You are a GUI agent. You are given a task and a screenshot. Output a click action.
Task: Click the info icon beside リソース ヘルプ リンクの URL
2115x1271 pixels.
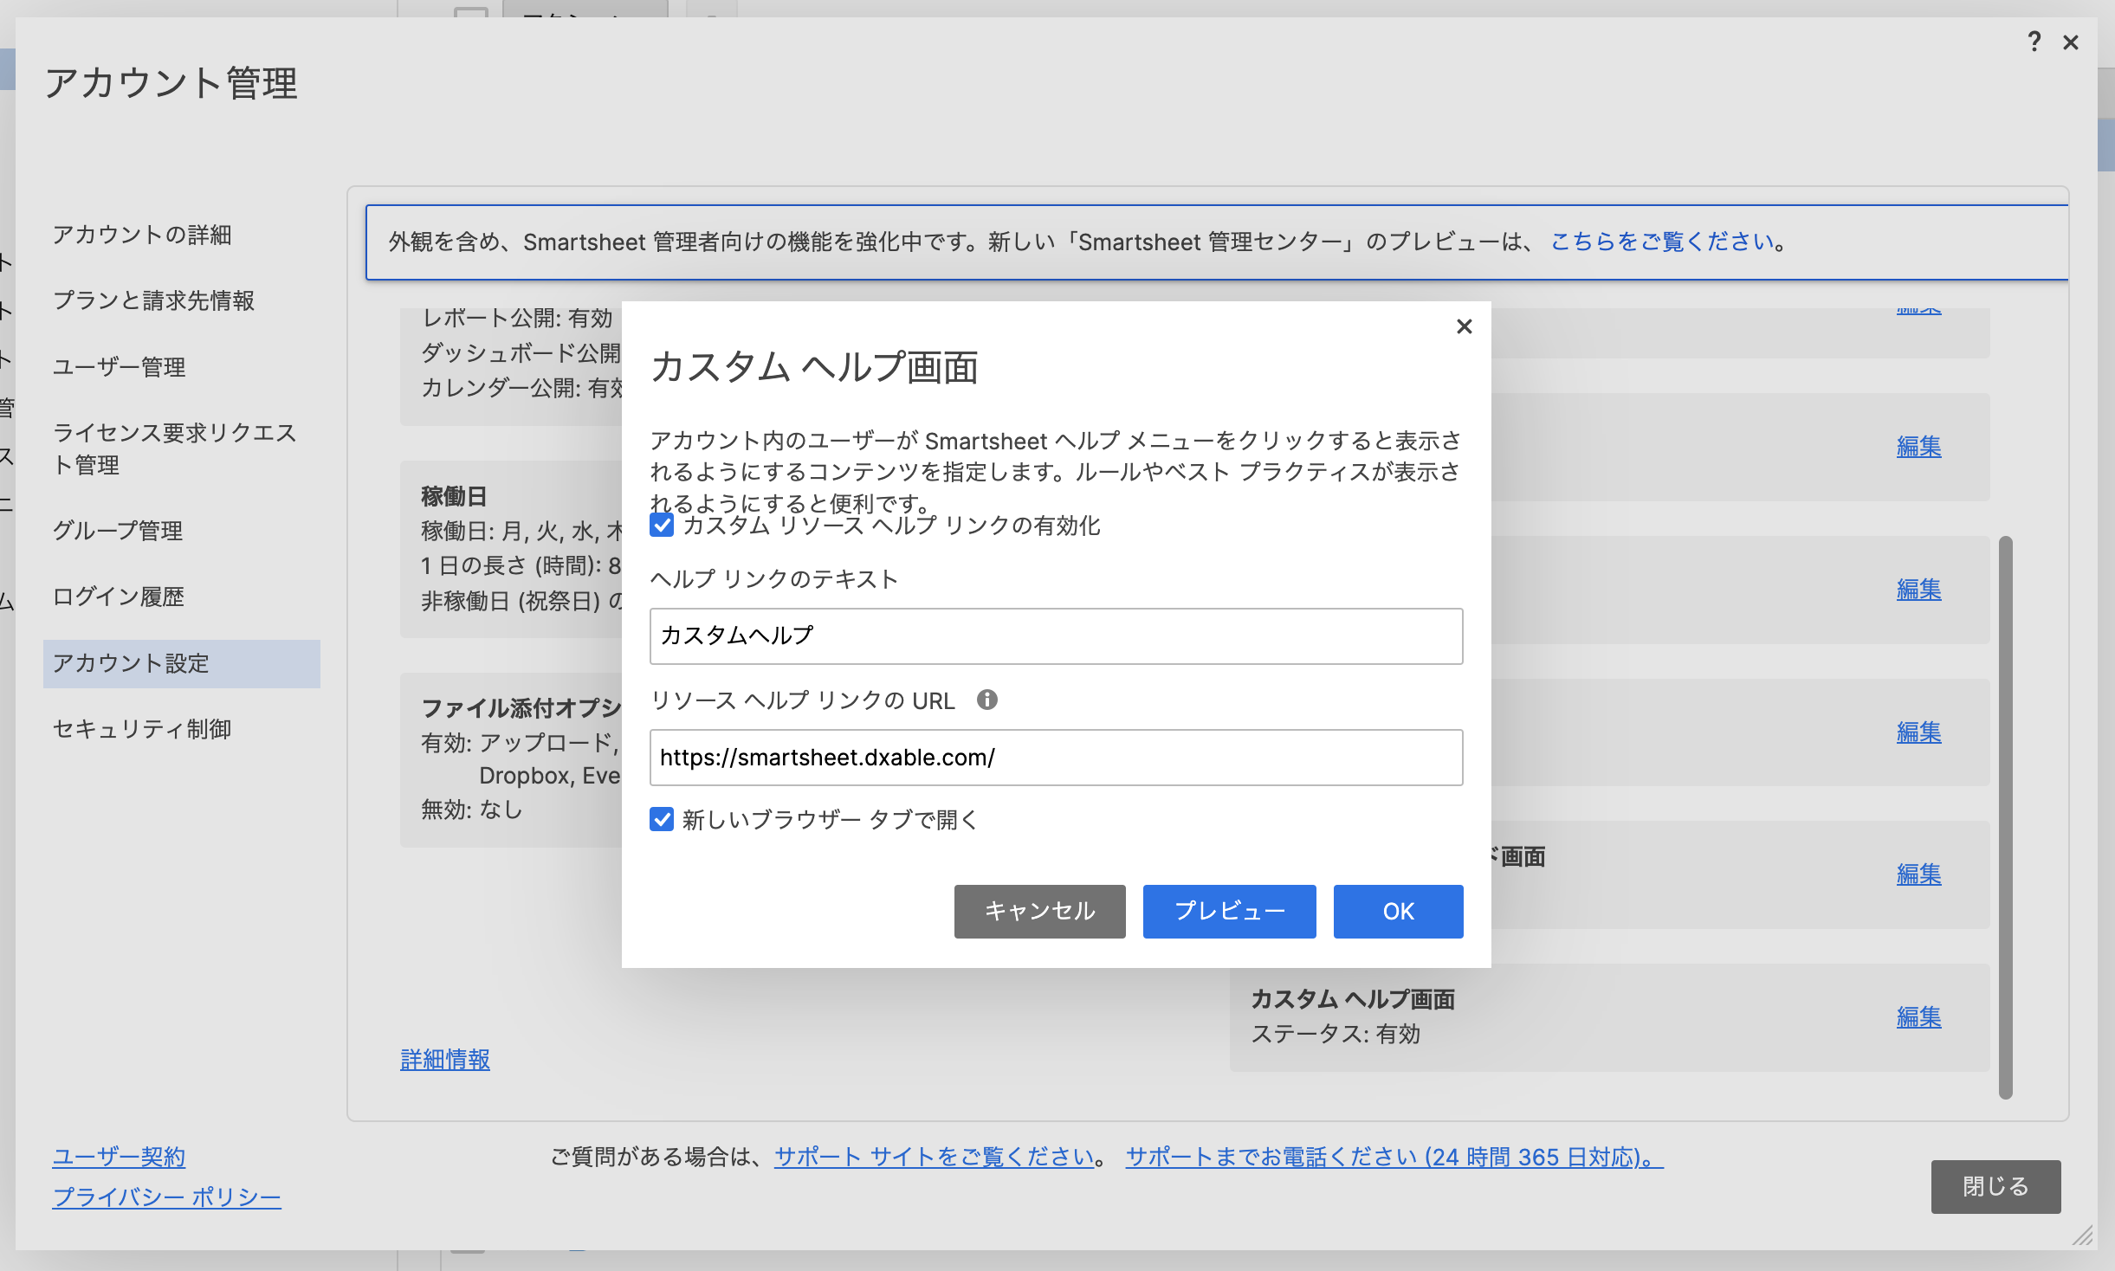pyautogui.click(x=986, y=700)
